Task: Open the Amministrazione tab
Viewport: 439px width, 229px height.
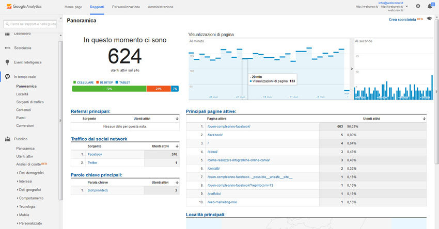Action: point(161,7)
